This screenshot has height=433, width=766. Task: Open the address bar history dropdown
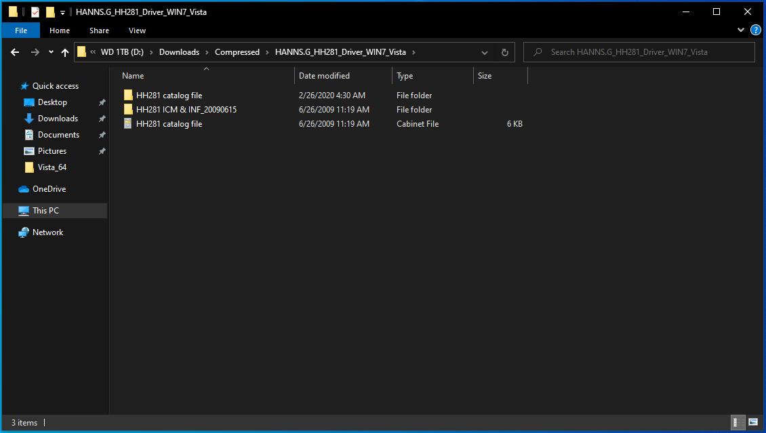pos(484,52)
